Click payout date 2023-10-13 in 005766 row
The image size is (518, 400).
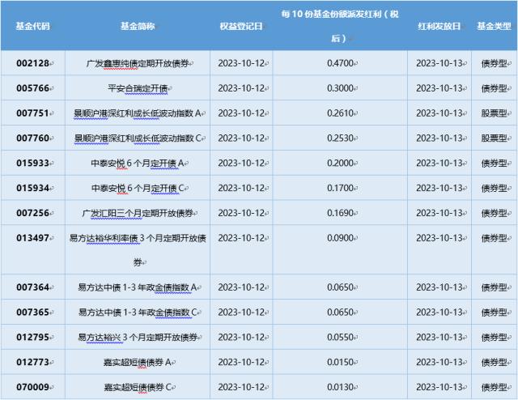[439, 88]
